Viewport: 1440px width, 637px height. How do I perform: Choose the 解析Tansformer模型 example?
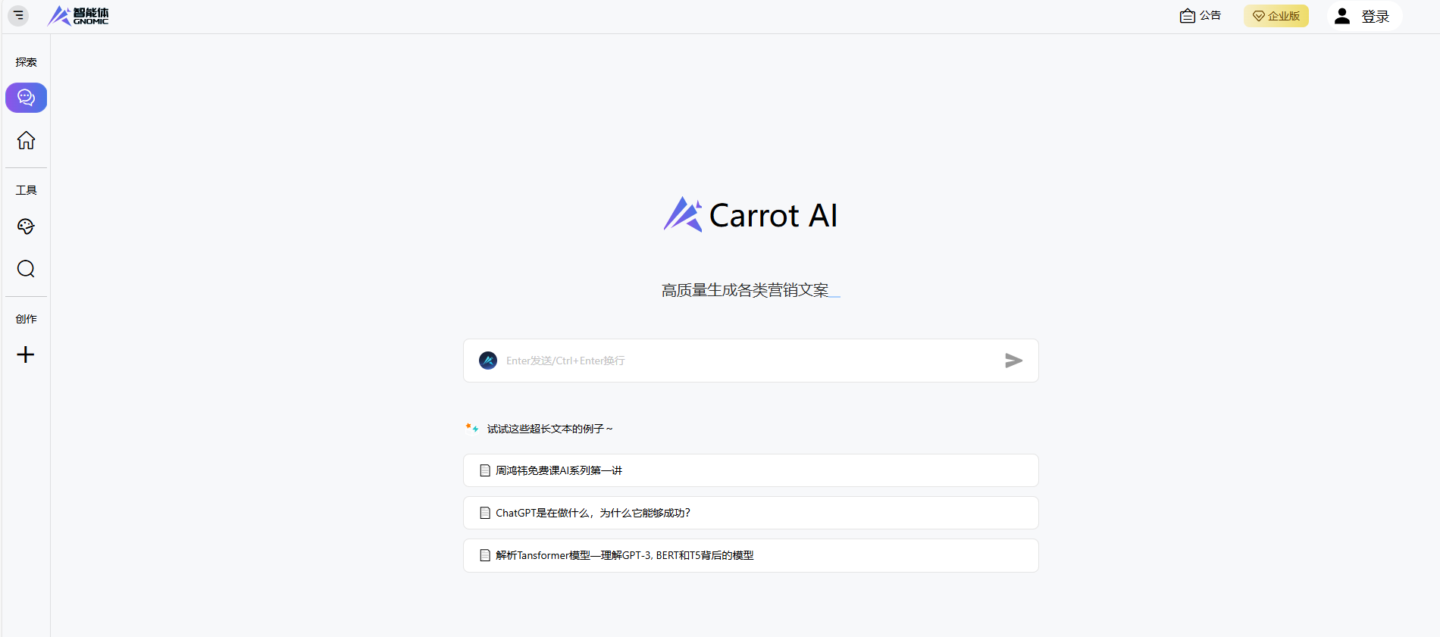coord(750,555)
